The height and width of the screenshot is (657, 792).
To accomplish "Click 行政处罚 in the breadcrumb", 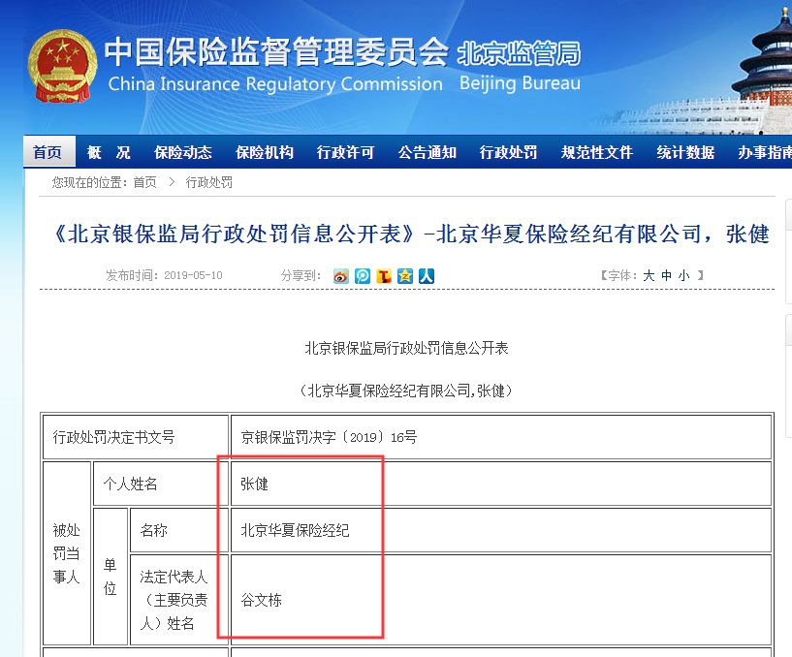I will pyautogui.click(x=209, y=182).
